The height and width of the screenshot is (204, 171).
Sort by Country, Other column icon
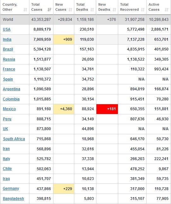25,9
